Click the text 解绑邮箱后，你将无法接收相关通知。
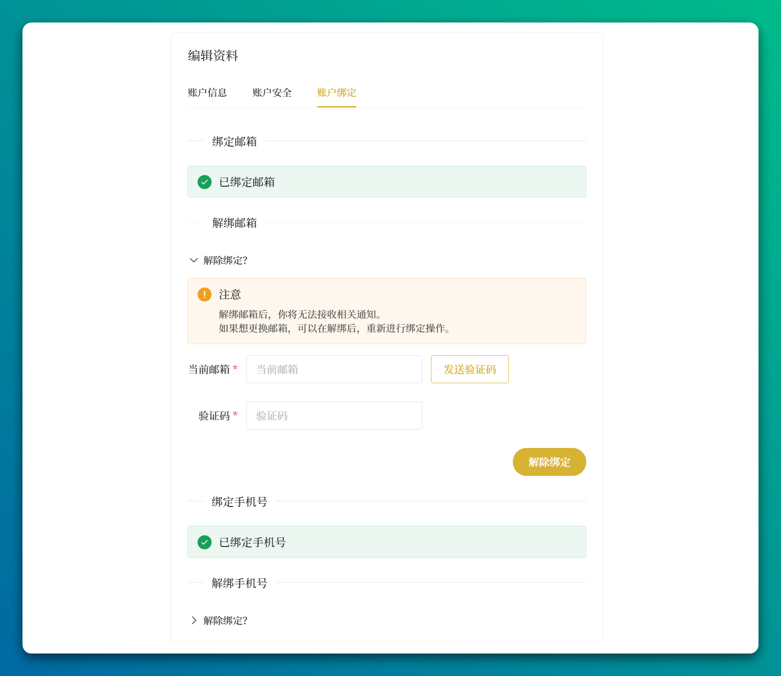This screenshot has height=676, width=781. (301, 314)
